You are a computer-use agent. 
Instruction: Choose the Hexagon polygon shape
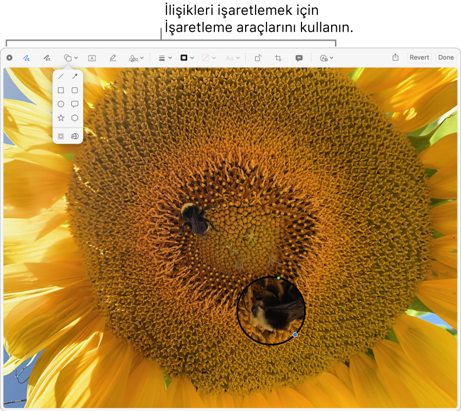(x=75, y=118)
